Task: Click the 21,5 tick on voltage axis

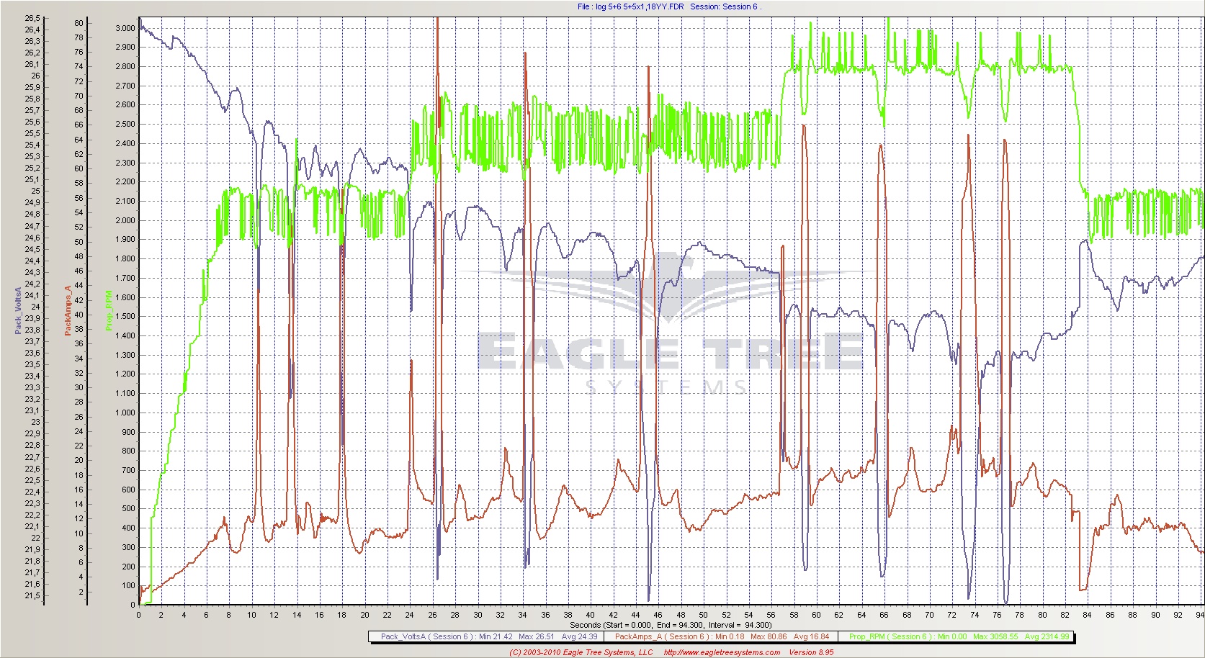Action: pos(32,596)
